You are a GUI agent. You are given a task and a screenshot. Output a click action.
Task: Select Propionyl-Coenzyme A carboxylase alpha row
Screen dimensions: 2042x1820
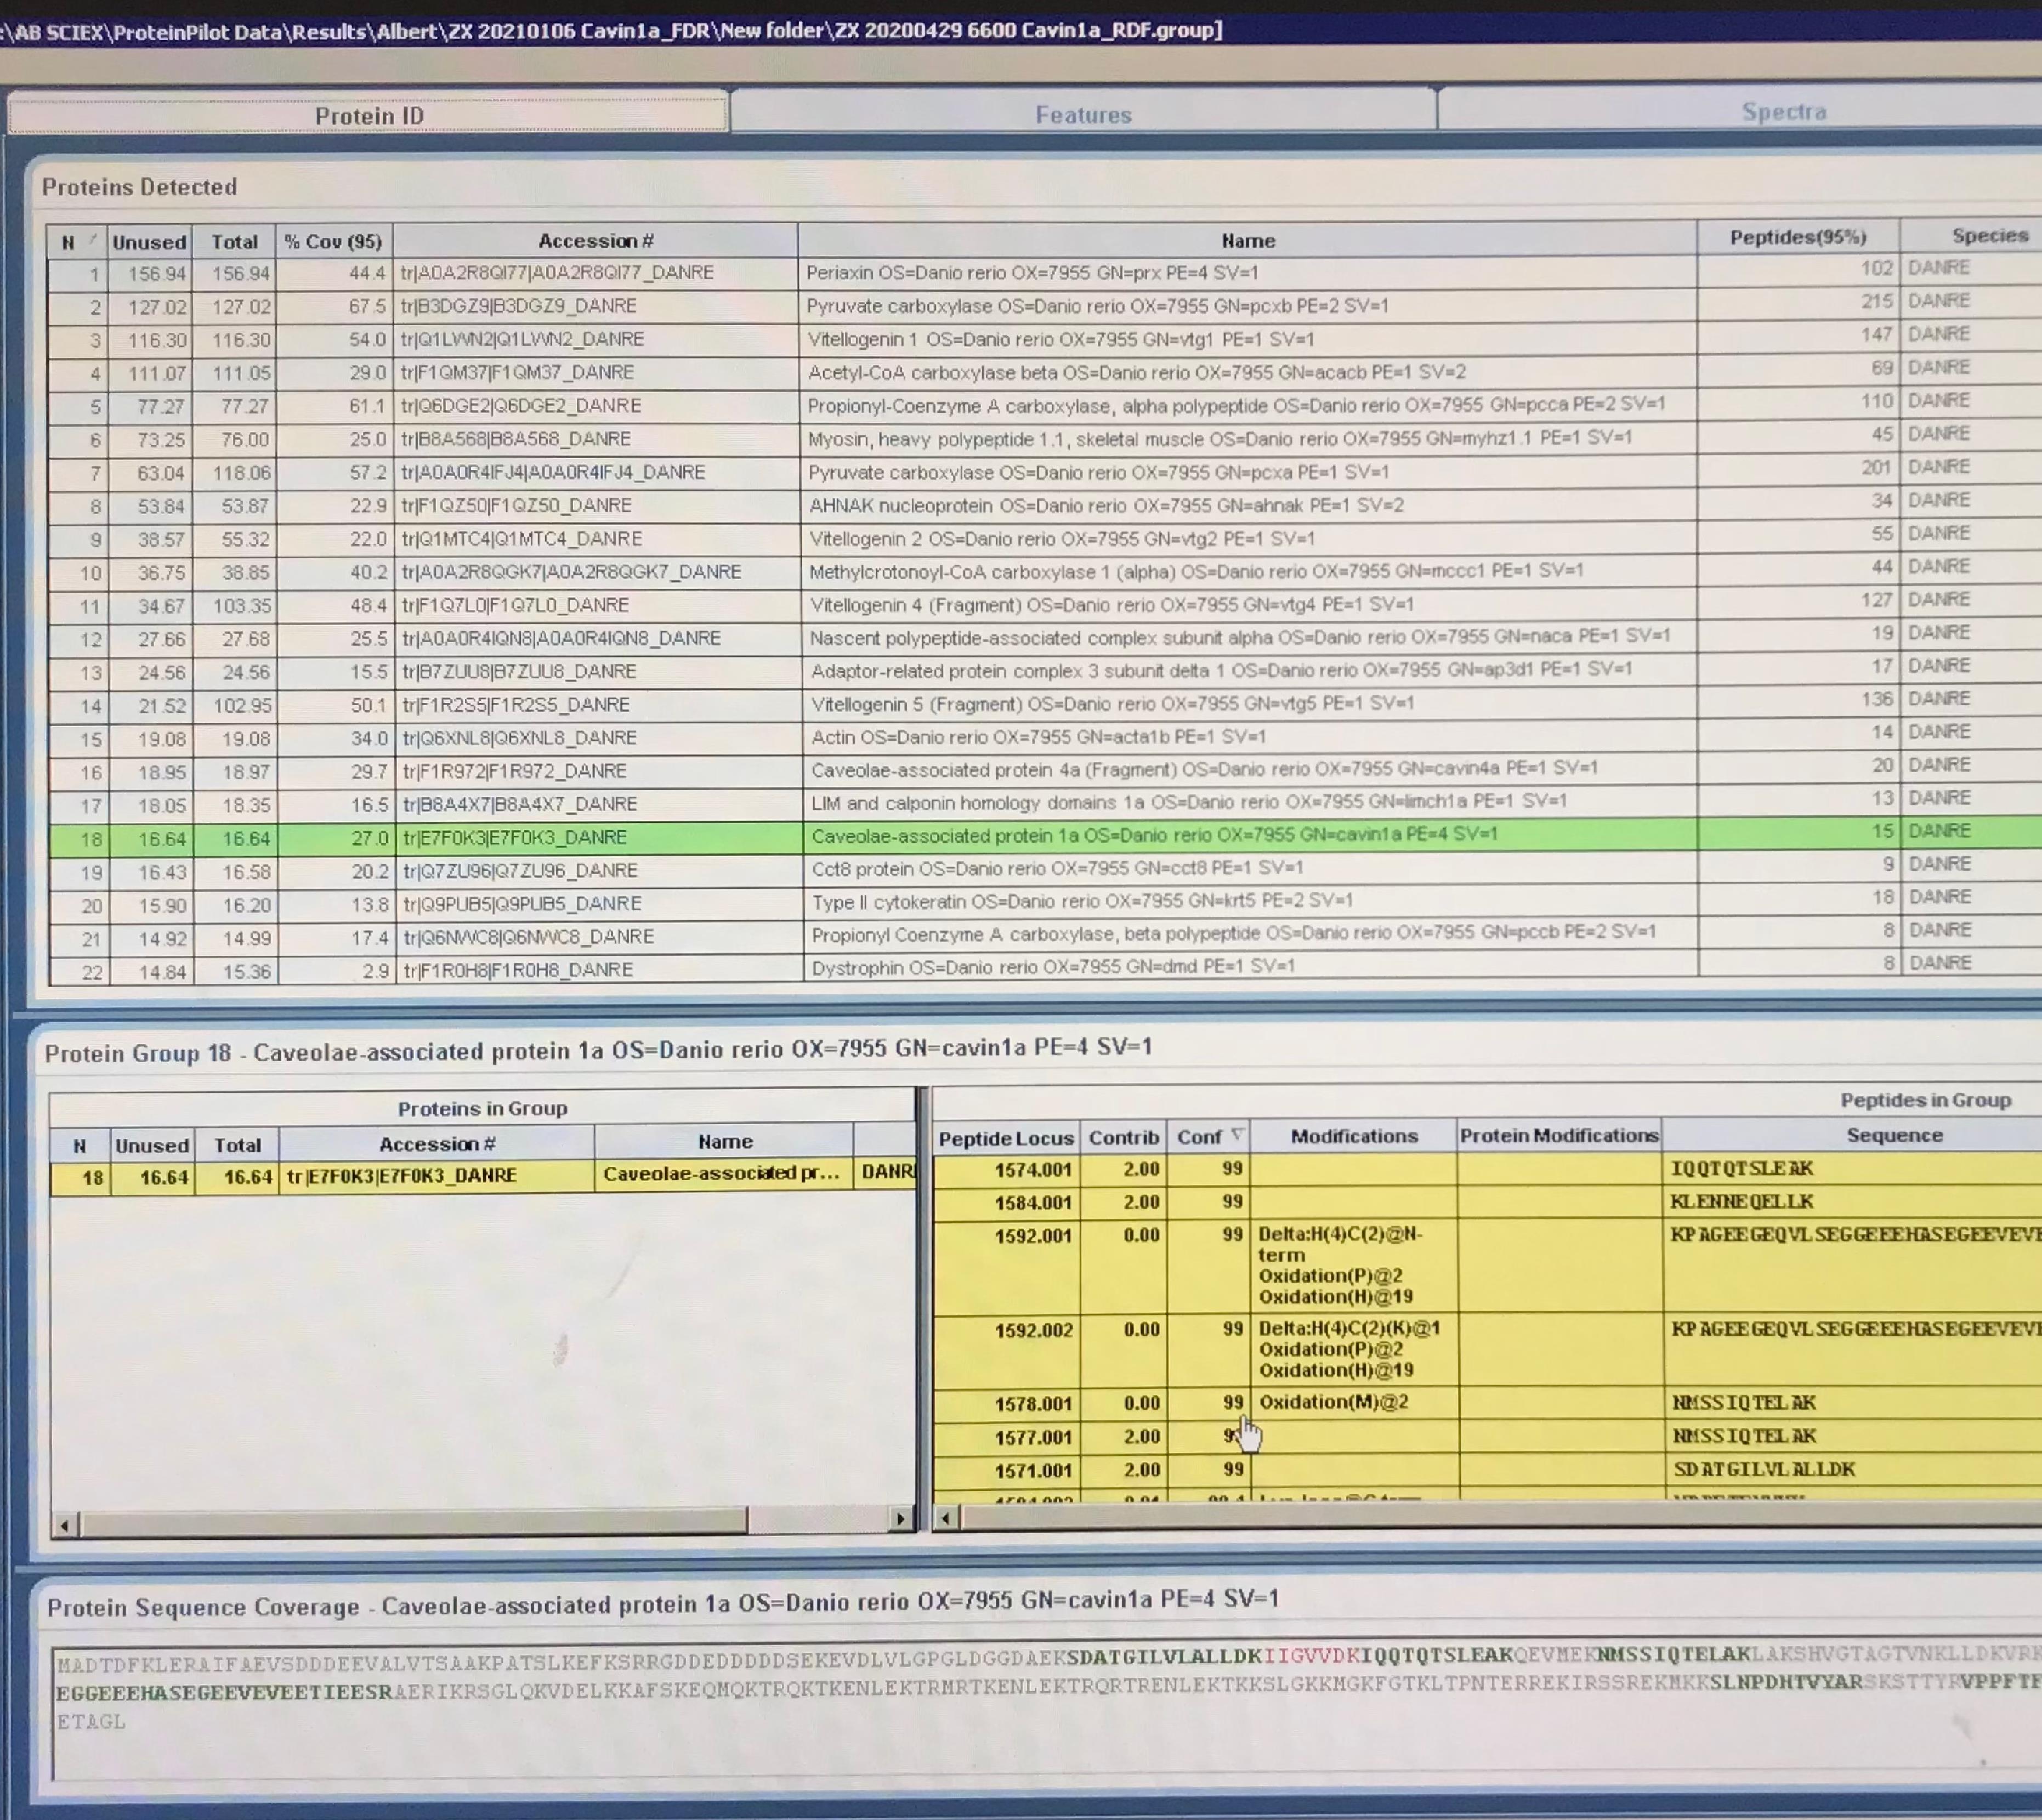(1045, 405)
